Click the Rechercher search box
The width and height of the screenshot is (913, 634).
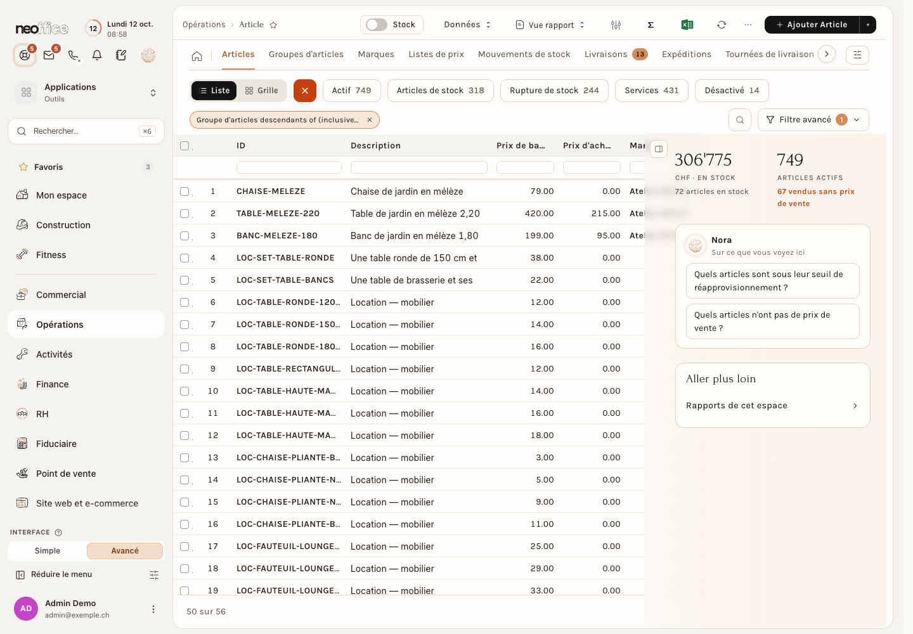coord(86,131)
